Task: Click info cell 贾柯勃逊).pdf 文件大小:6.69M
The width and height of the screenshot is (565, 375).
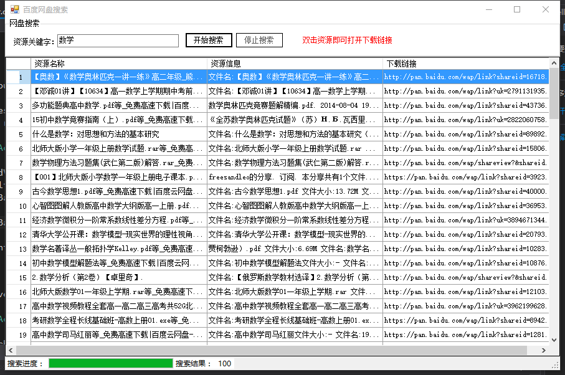Action: tap(295, 249)
